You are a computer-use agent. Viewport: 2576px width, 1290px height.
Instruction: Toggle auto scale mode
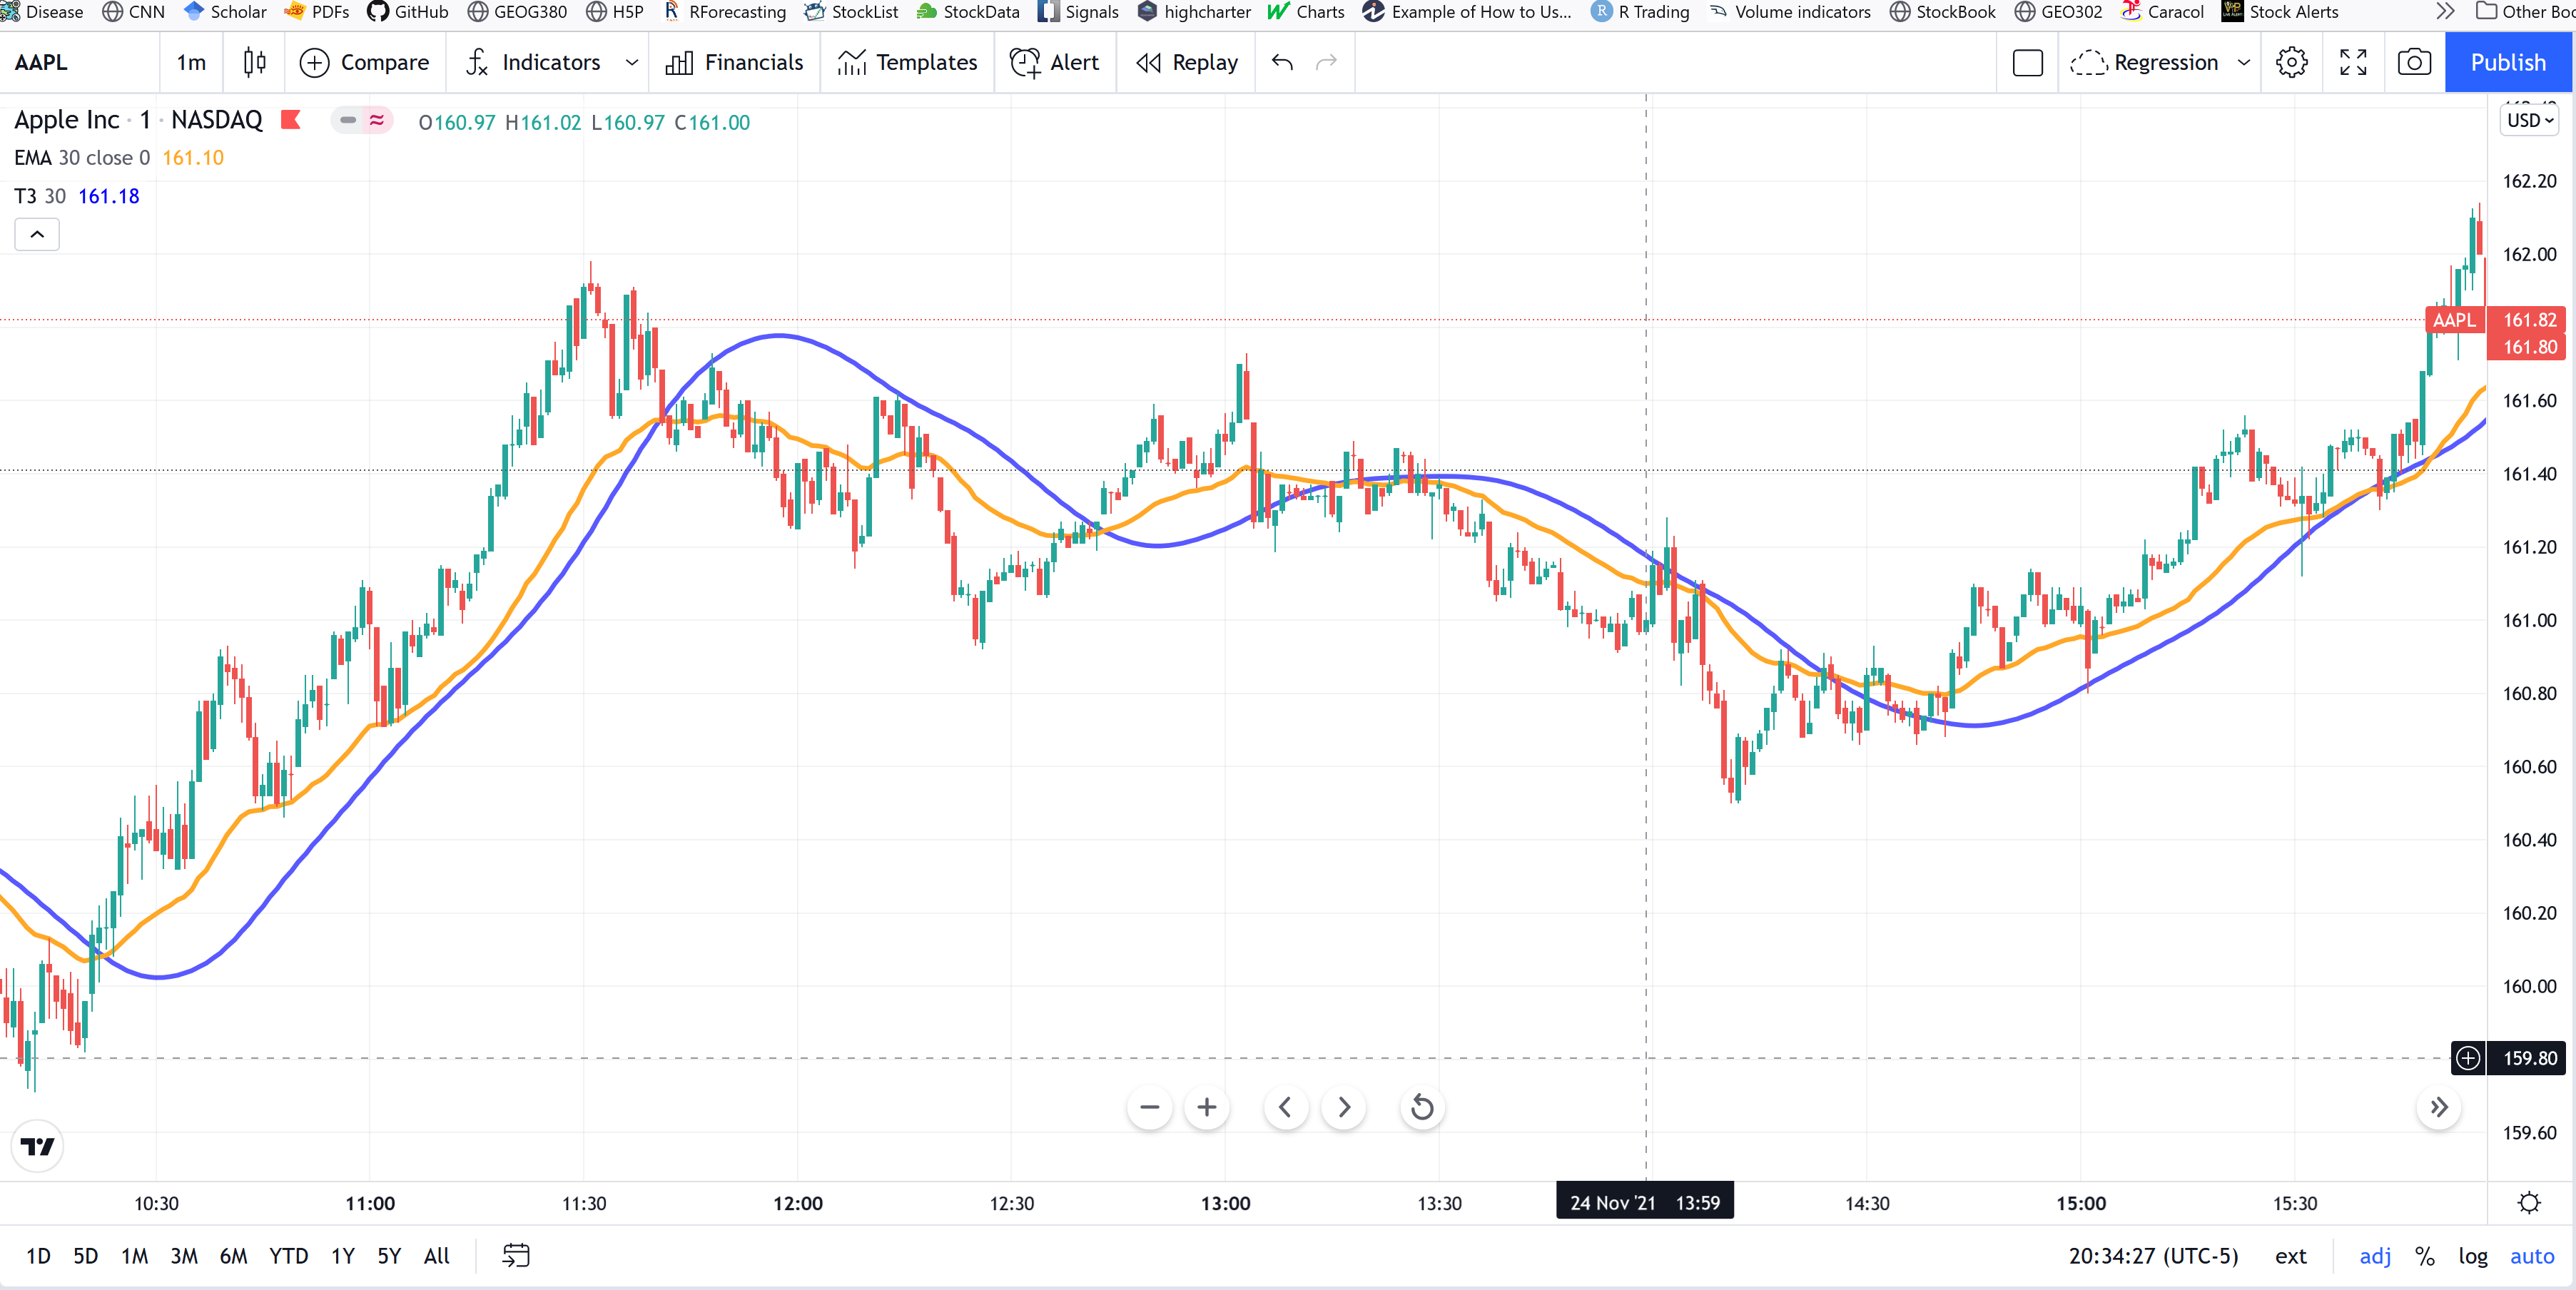click(2532, 1256)
